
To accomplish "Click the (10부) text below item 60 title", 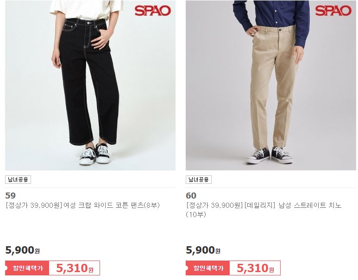I will pos(196,214).
